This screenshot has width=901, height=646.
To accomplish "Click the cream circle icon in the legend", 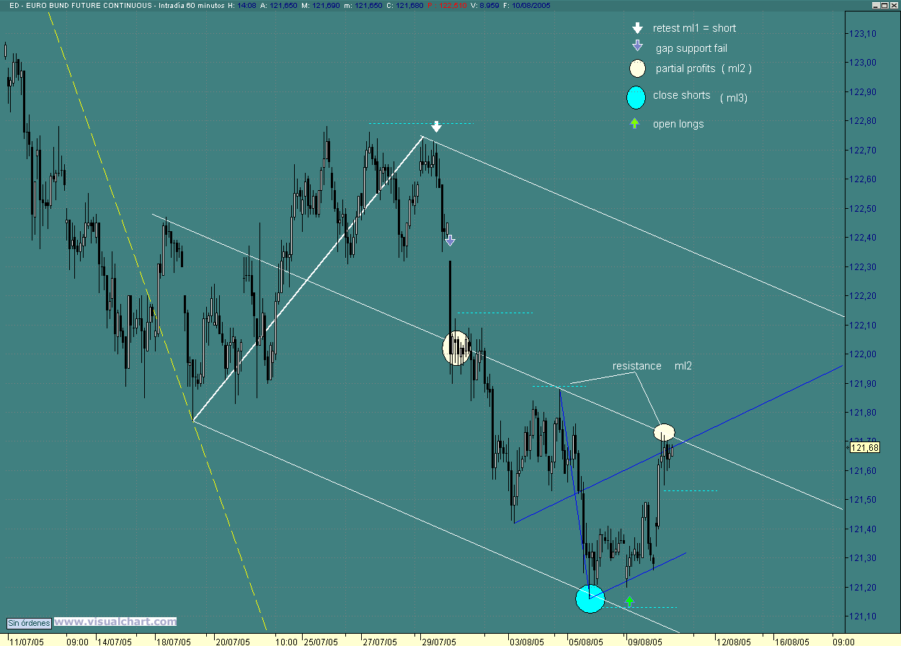I will [x=637, y=68].
